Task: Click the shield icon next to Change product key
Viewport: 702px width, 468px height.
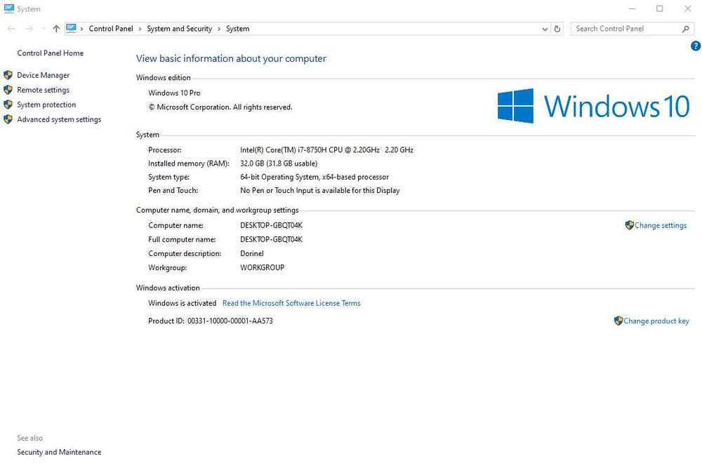Action: [x=618, y=321]
